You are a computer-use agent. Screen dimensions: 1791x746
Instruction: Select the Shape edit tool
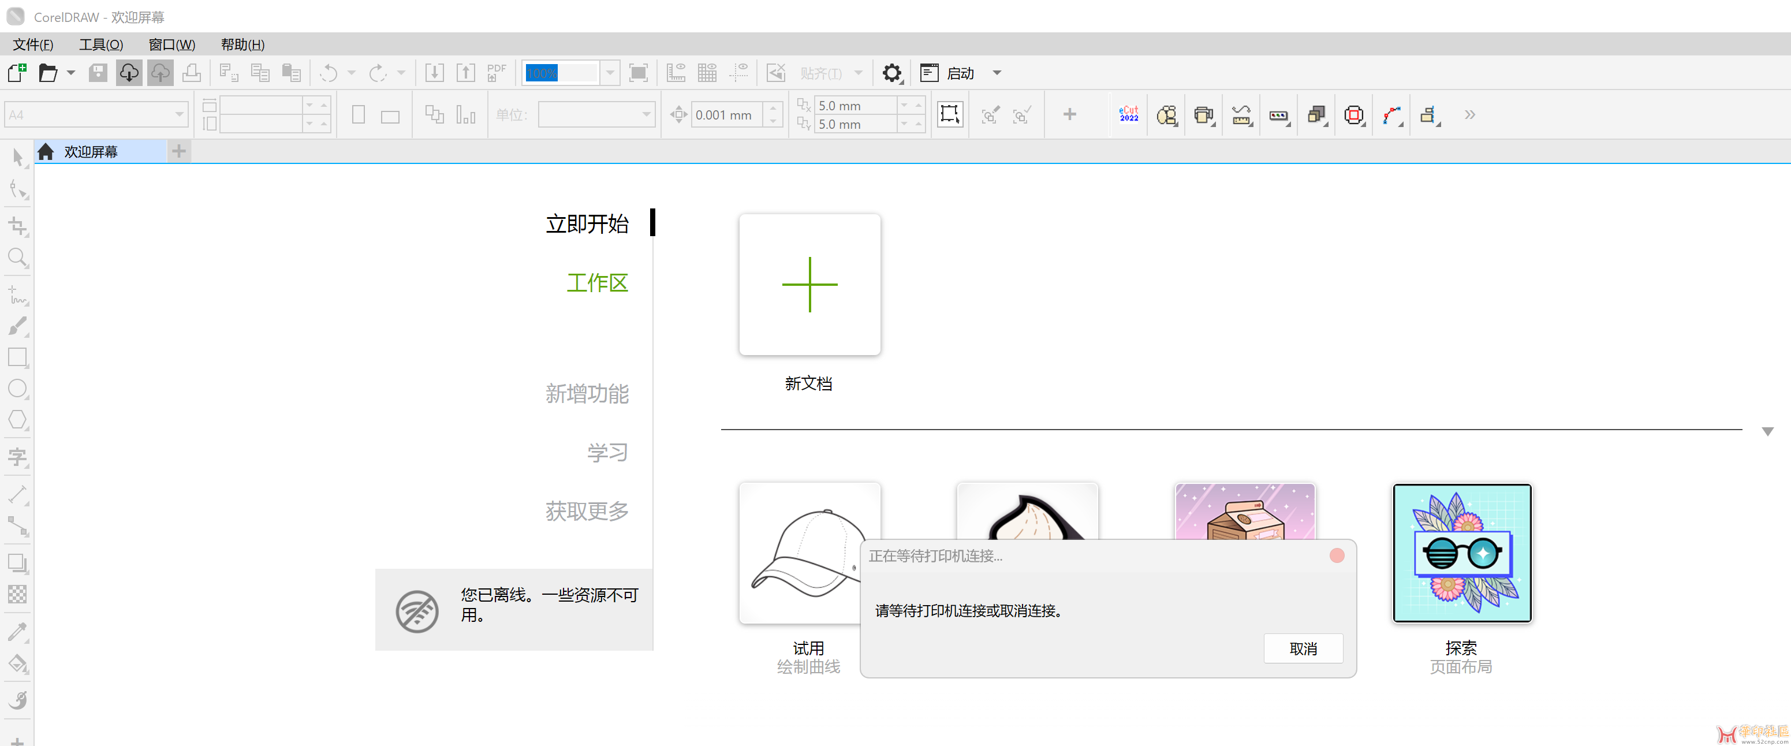(x=18, y=189)
